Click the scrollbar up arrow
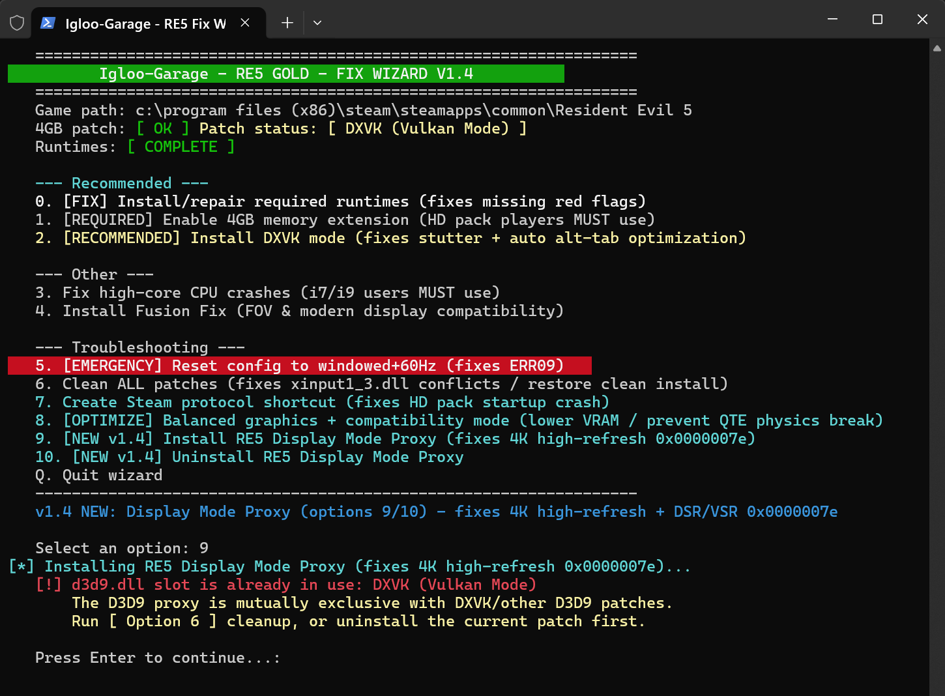The image size is (945, 696). pyautogui.click(x=937, y=48)
